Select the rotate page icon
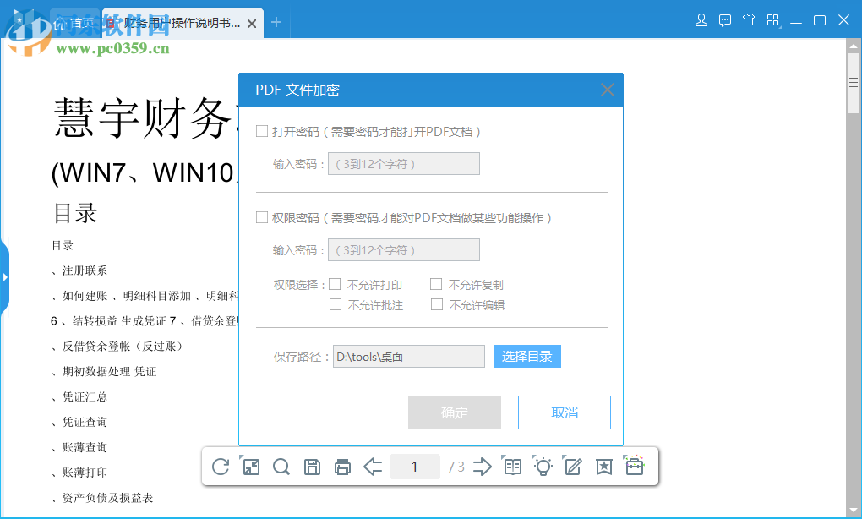Viewport: 862px width, 519px height. tap(221, 466)
